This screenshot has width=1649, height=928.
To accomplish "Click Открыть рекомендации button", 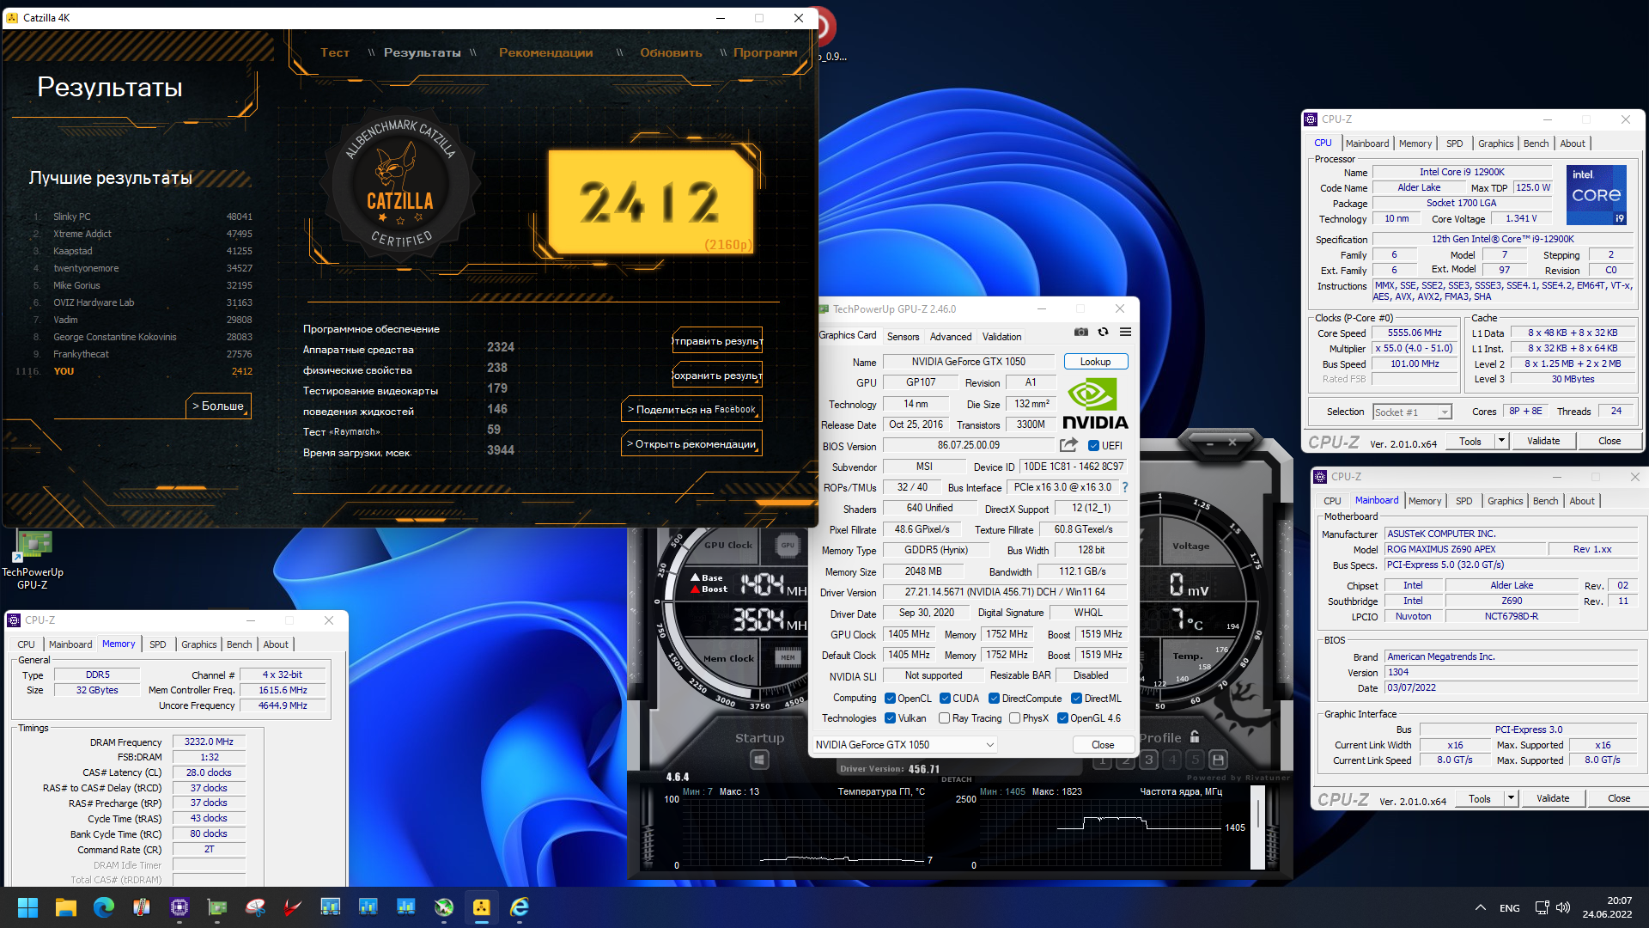I will point(692,443).
